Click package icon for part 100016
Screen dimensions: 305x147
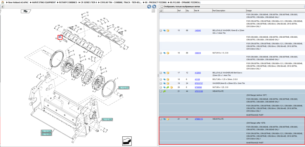(168, 53)
